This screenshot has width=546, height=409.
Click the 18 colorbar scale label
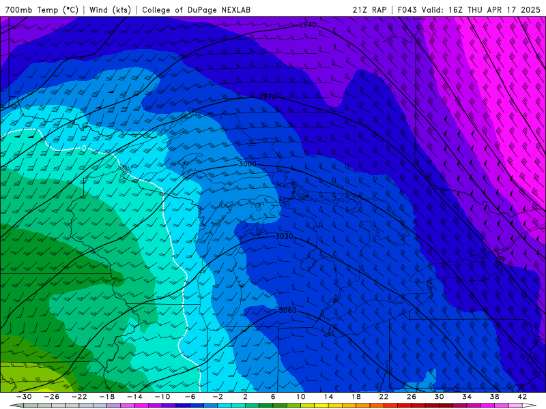tap(356, 397)
